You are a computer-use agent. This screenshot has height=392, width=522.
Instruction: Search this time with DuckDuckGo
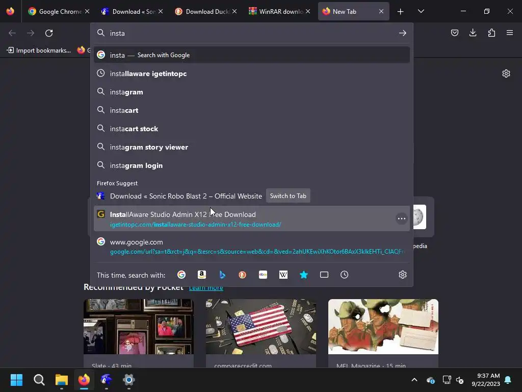(242, 275)
